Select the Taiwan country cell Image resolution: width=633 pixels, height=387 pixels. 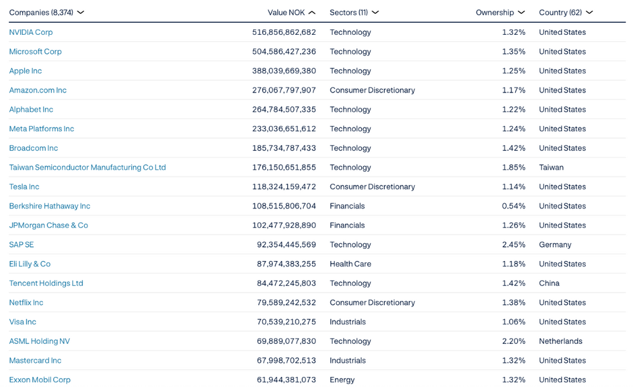[x=551, y=167]
